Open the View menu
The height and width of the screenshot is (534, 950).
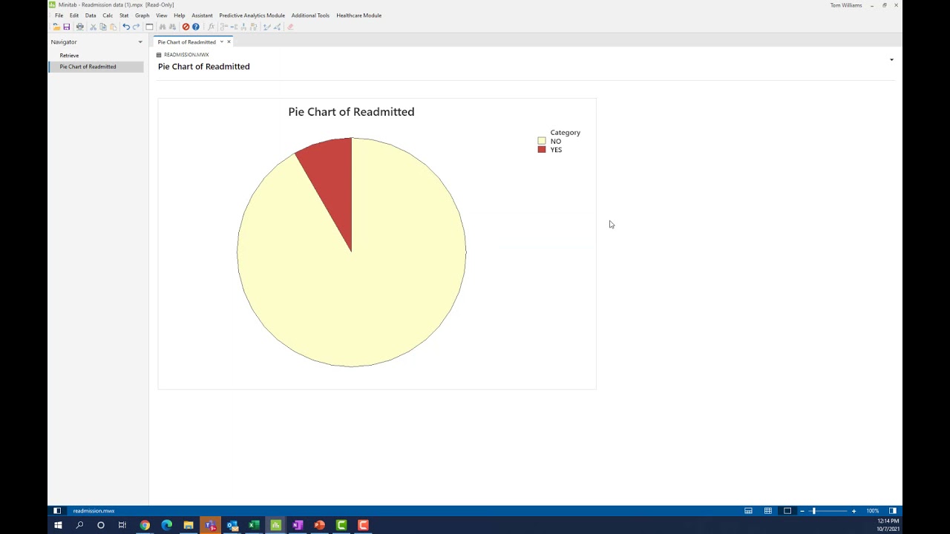click(162, 16)
